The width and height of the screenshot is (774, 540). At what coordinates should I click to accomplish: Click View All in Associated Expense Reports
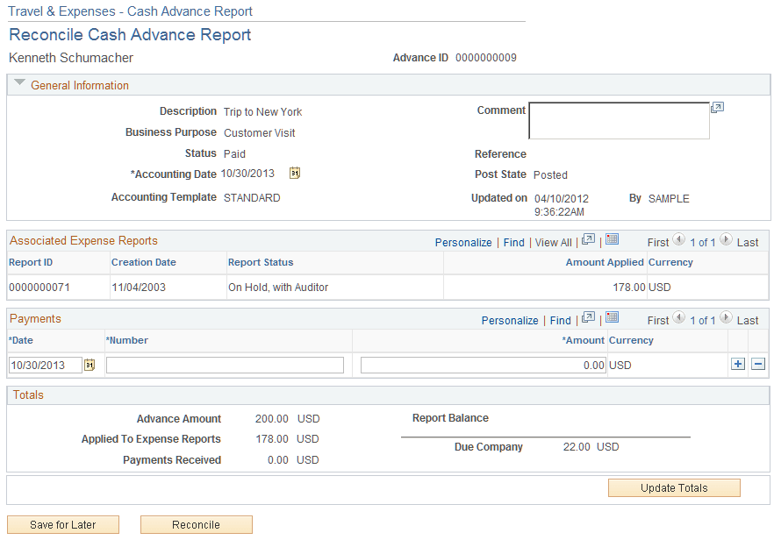click(x=553, y=241)
